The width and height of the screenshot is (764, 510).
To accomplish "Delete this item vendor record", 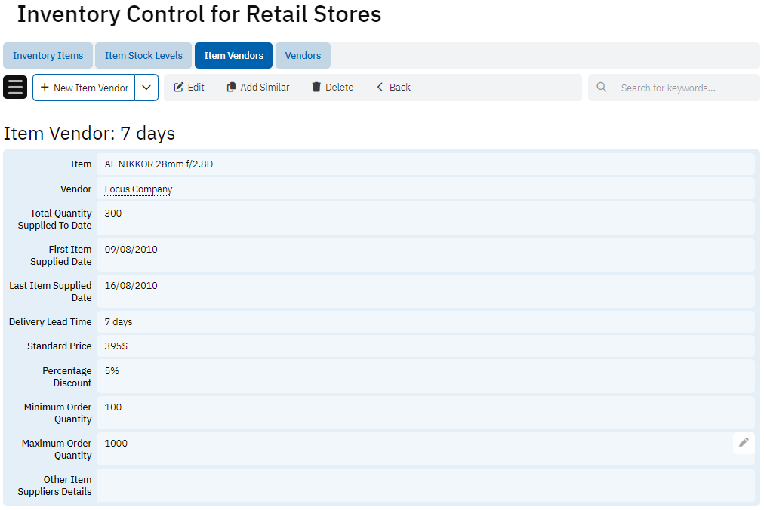I will (332, 88).
